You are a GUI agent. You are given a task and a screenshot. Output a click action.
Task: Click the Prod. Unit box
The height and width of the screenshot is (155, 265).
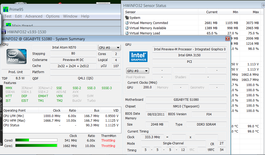click(16, 72)
